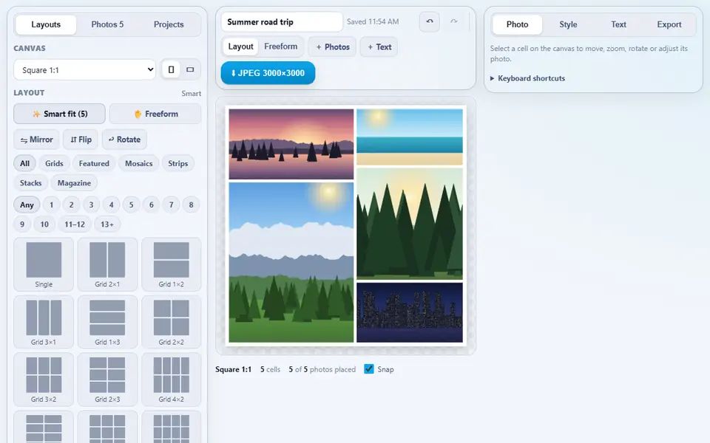The width and height of the screenshot is (710, 443).
Task: Select landscape orientation icon
Action: pyautogui.click(x=190, y=69)
